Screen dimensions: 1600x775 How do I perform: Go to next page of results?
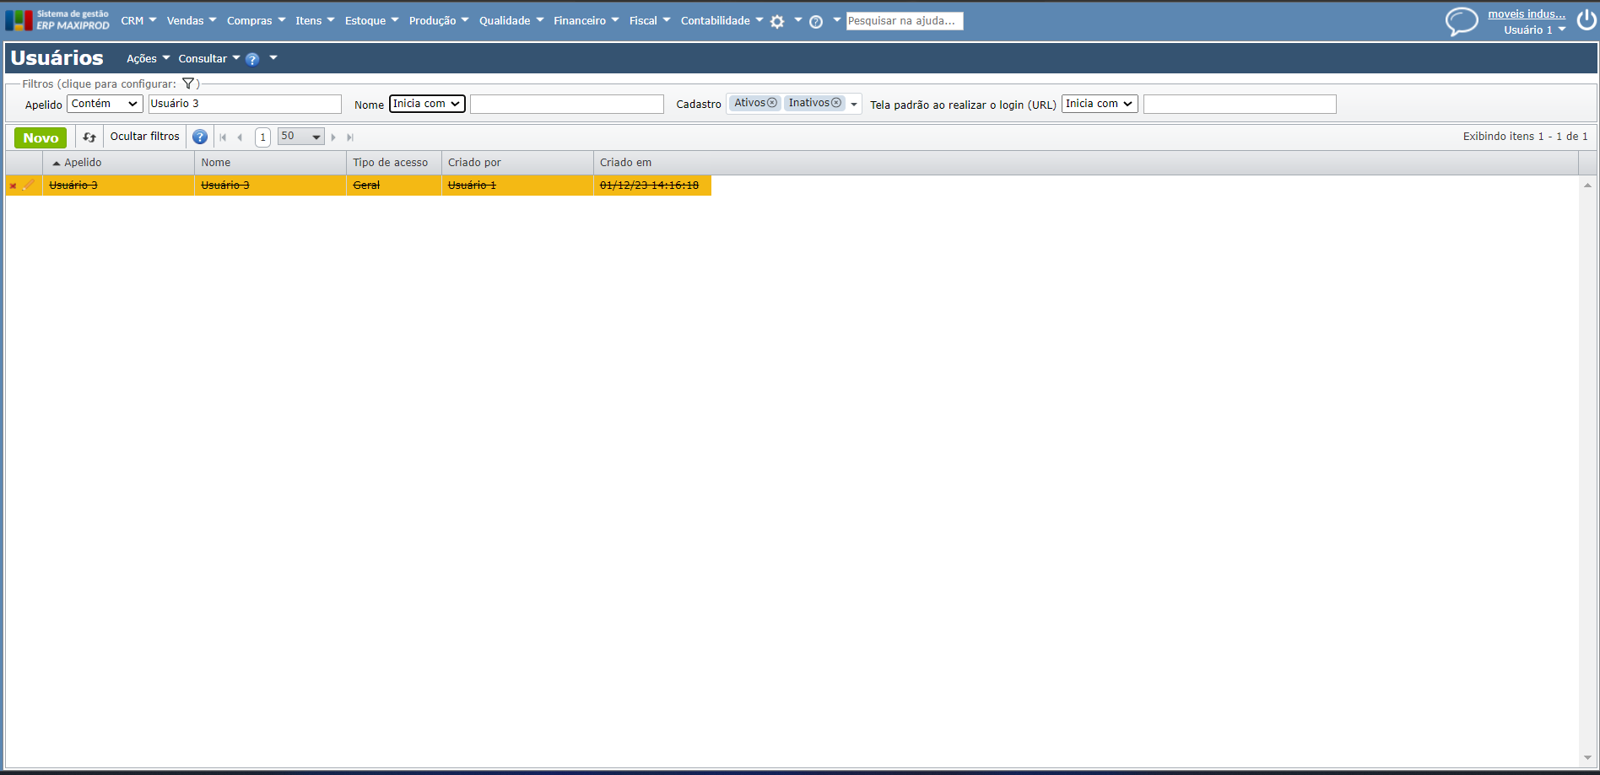(333, 137)
